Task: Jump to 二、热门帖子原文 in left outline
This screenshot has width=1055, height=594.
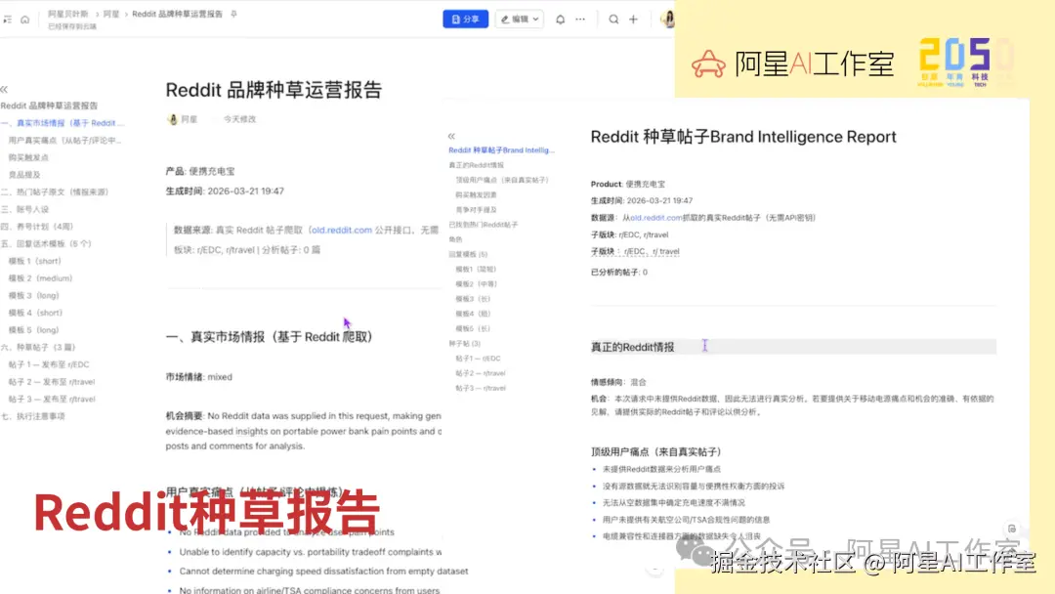Action: pyautogui.click(x=55, y=191)
